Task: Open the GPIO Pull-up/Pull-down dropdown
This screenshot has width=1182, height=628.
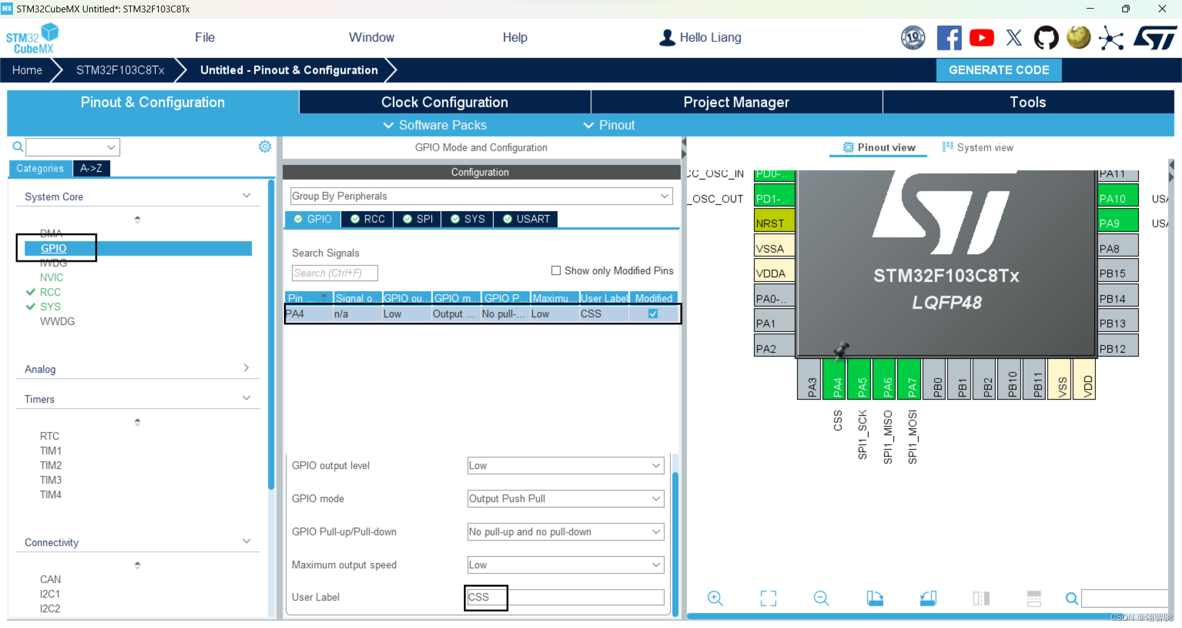Action: point(565,532)
